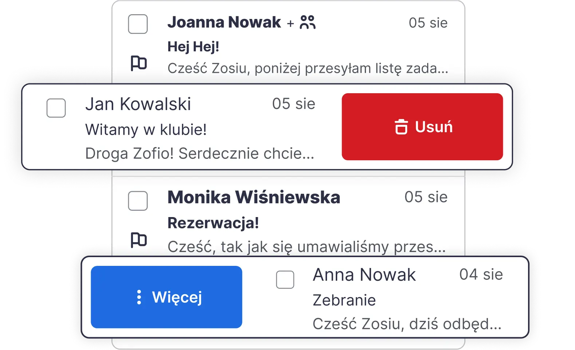Open the Więcej options label
575x350 pixels.
point(177,297)
